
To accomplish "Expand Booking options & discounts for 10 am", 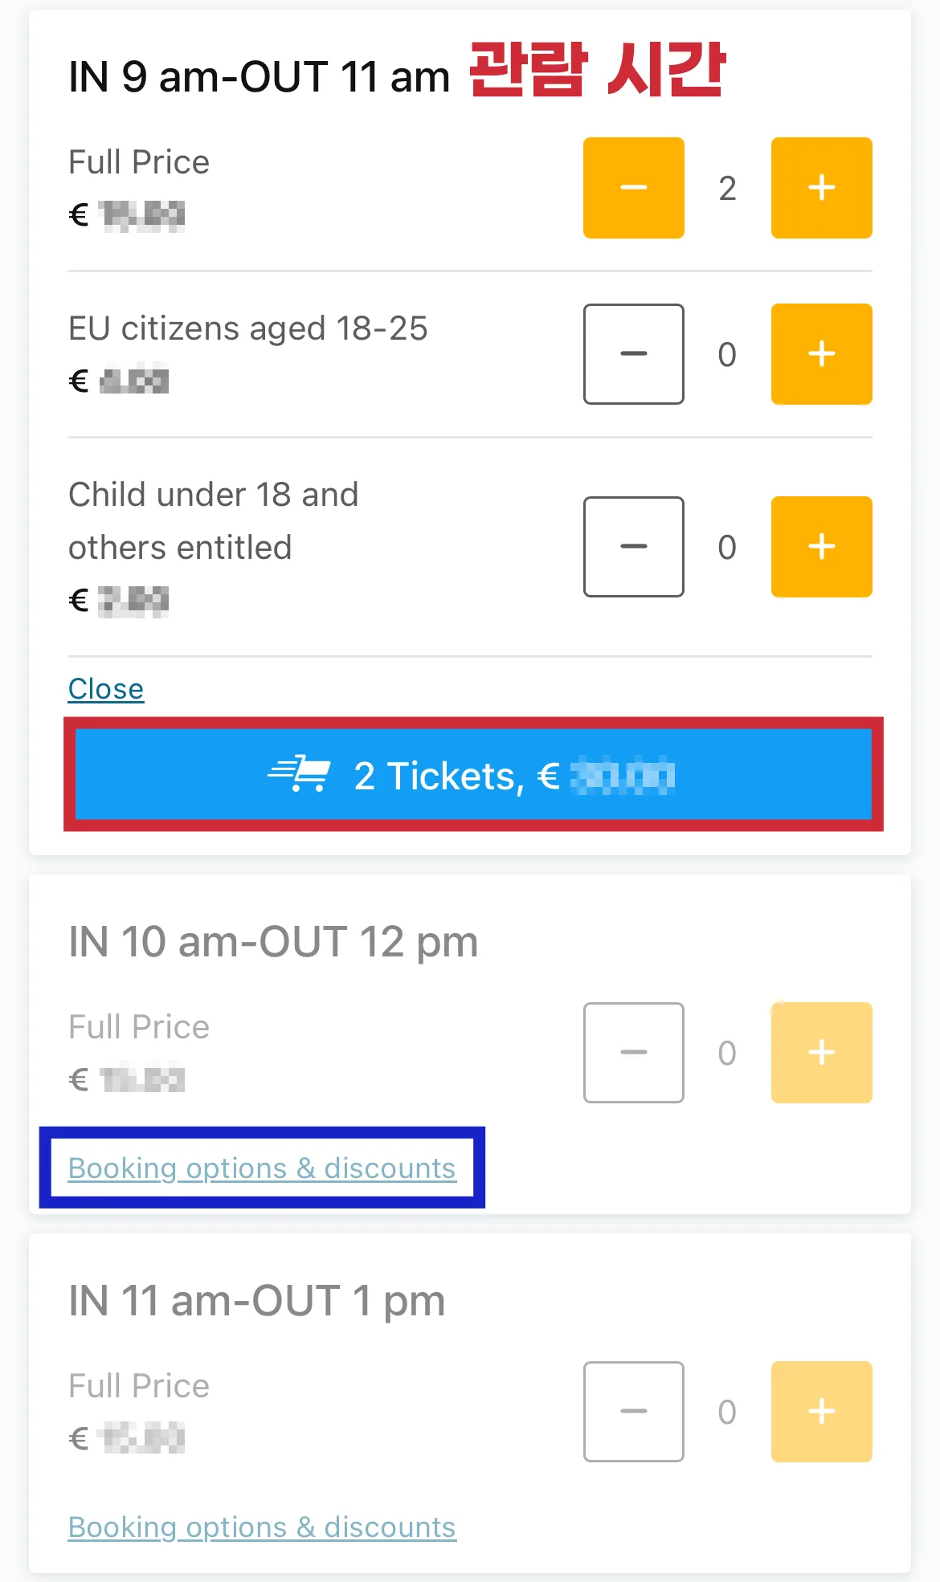I will point(262,1168).
